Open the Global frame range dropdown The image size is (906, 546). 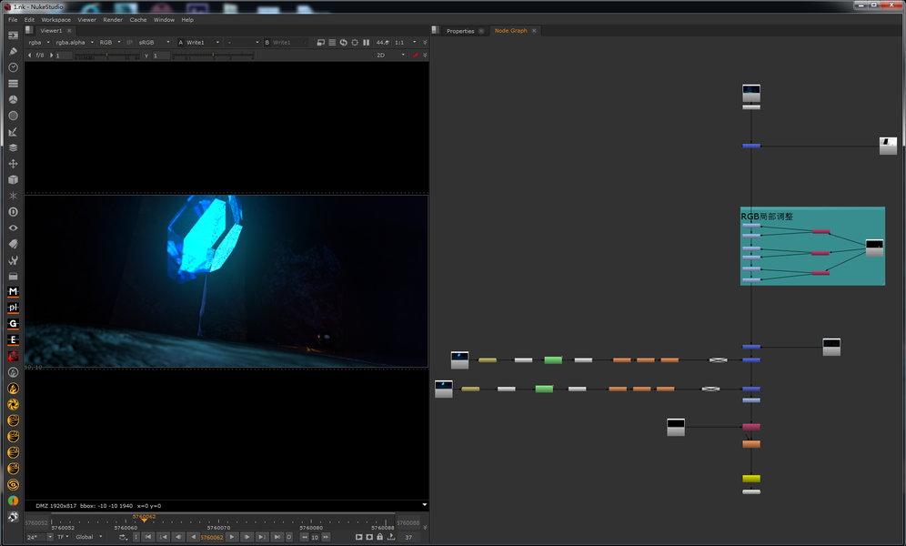89,537
